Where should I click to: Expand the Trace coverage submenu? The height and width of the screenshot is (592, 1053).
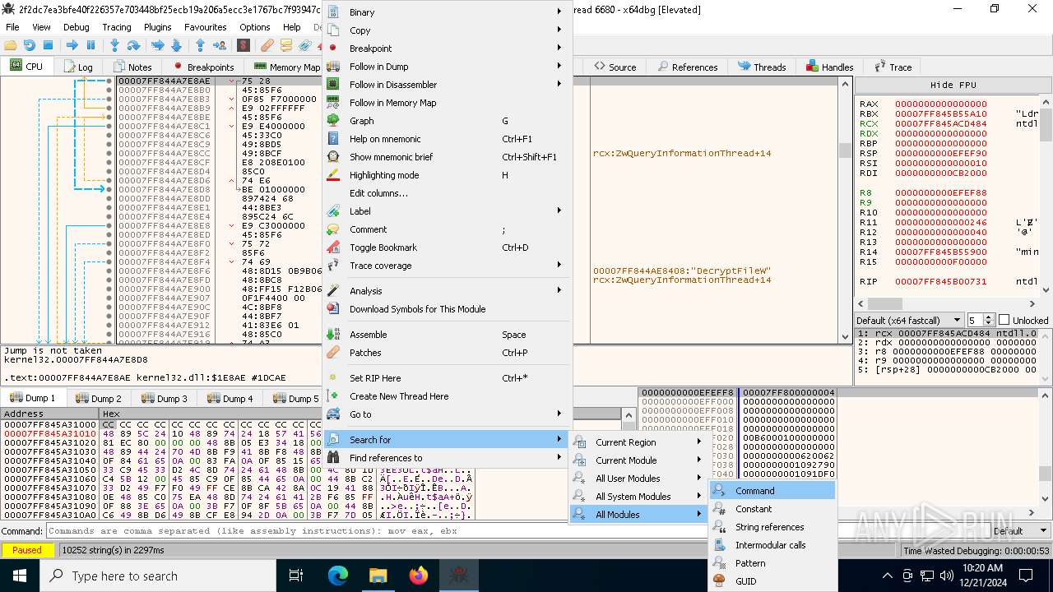coord(448,266)
